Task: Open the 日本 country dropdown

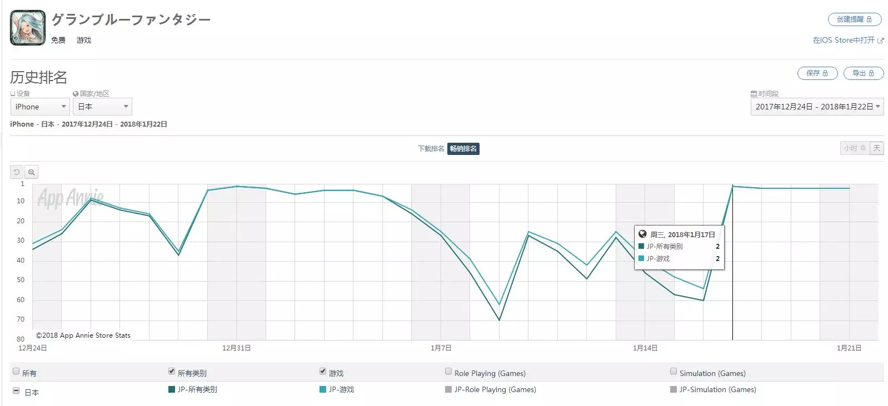Action: [102, 107]
